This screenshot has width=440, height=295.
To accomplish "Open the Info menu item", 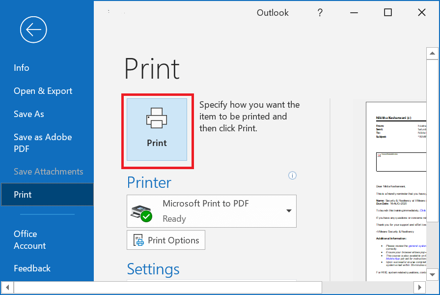I will (x=21, y=68).
